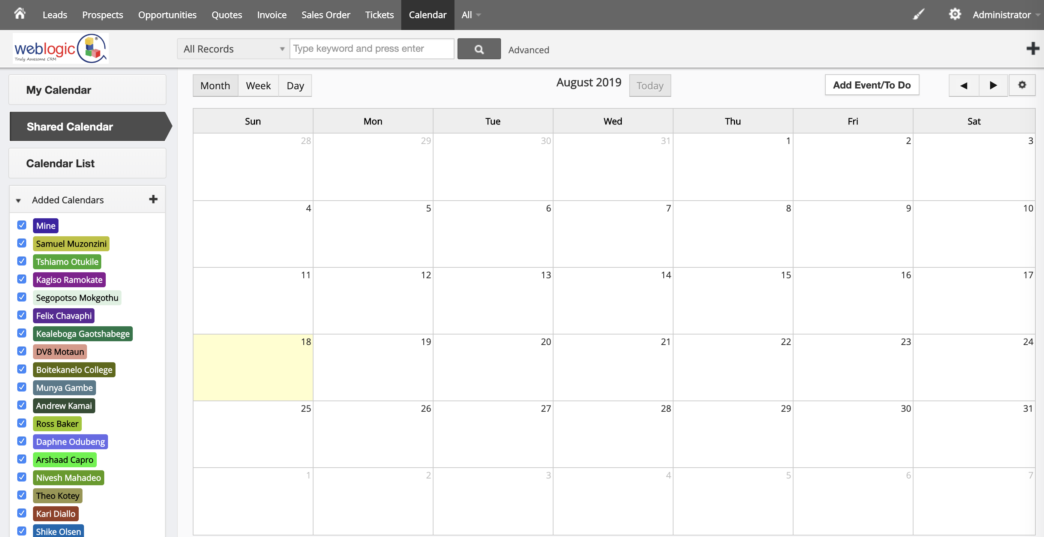
Task: Select the highlighted August 18 calendar cell
Action: pyautogui.click(x=252, y=367)
